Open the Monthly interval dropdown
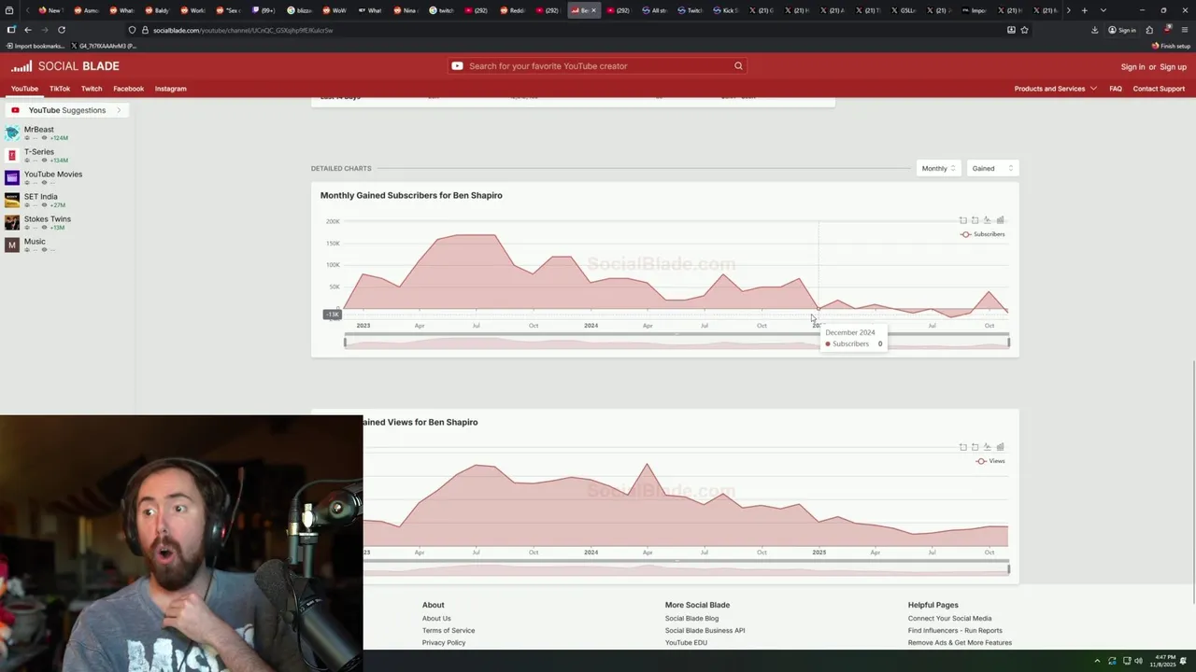The image size is (1196, 672). pyautogui.click(x=938, y=168)
